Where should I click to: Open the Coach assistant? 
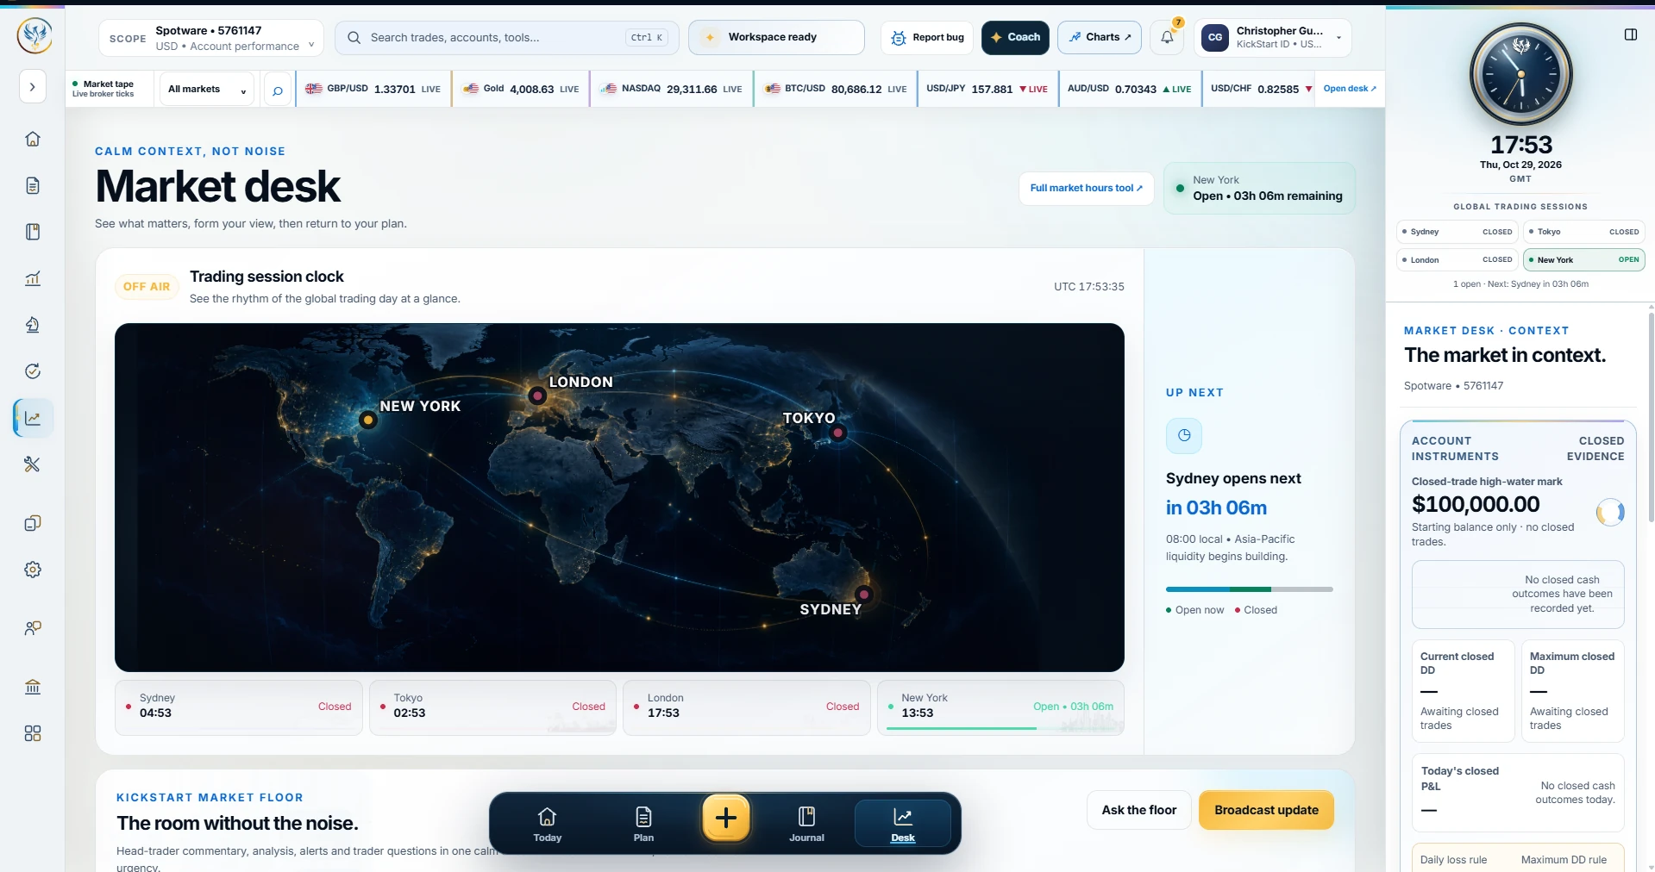(x=1015, y=37)
